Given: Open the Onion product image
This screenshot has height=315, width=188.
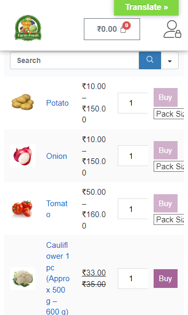Looking at the screenshot, I should [x=22, y=156].
